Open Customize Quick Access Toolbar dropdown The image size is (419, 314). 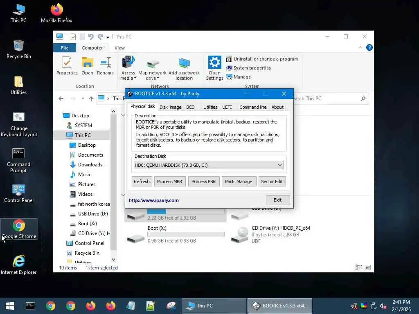coord(108,37)
